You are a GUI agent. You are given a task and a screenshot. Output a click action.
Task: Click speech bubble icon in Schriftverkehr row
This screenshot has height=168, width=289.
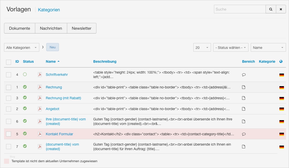[x=244, y=75]
